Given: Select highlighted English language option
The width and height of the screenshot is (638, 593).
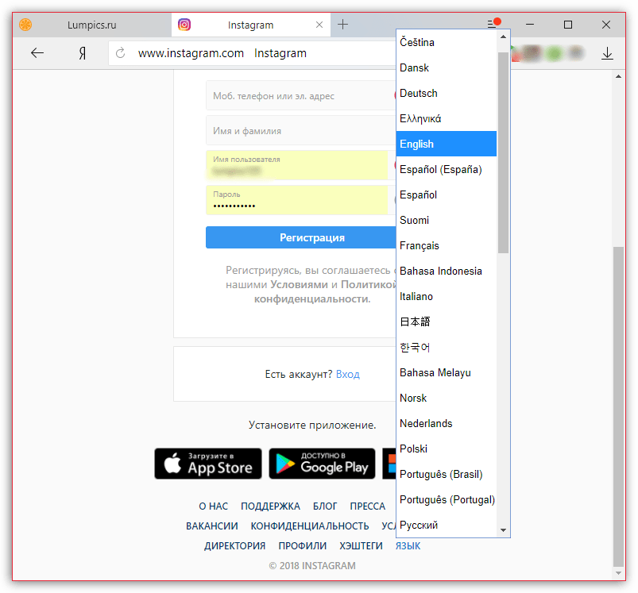Looking at the screenshot, I should (446, 144).
